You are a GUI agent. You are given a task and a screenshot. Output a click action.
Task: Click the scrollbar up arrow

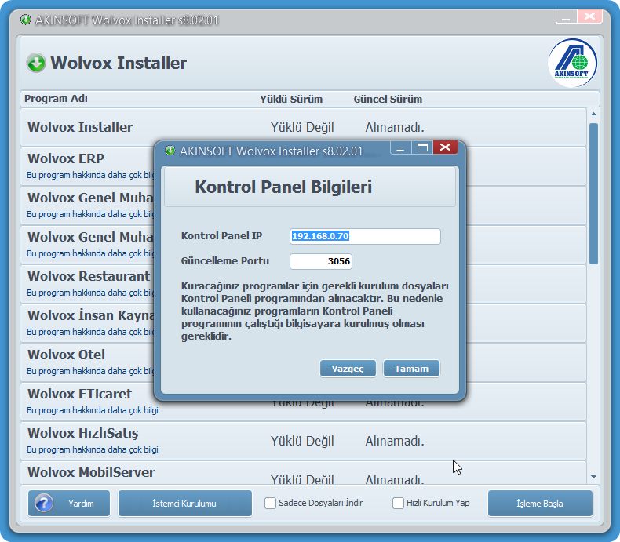pyautogui.click(x=593, y=115)
